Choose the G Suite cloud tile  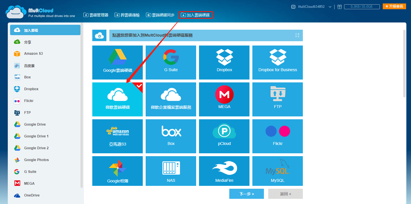coord(171,63)
